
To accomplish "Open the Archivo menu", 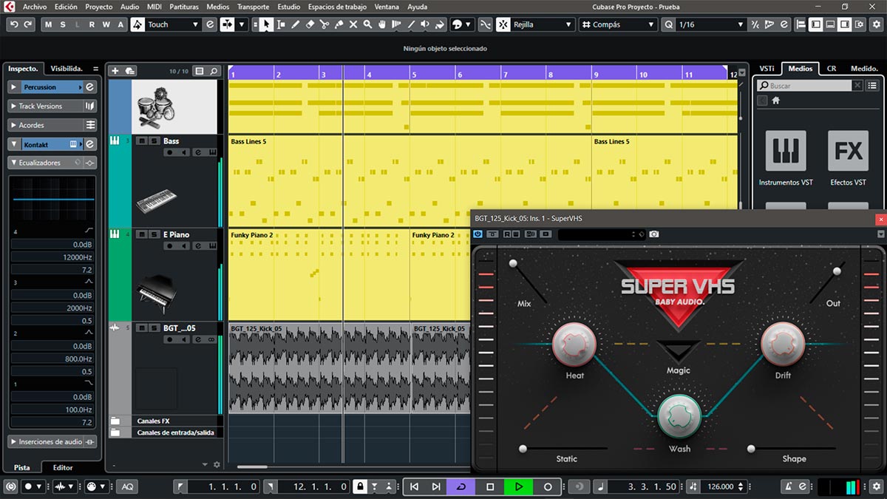I will (x=35, y=7).
